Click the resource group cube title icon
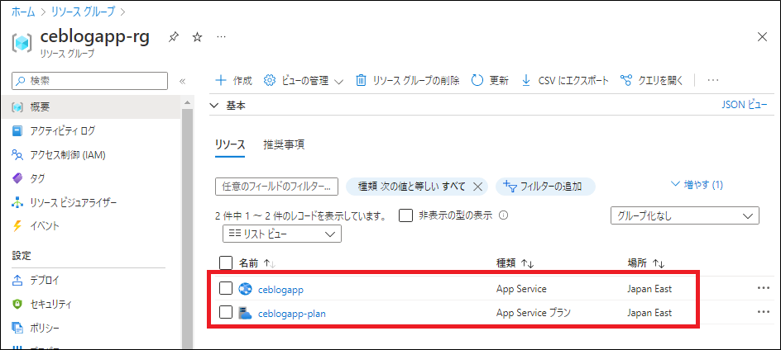Image resolution: width=781 pixels, height=350 pixels. point(22,44)
